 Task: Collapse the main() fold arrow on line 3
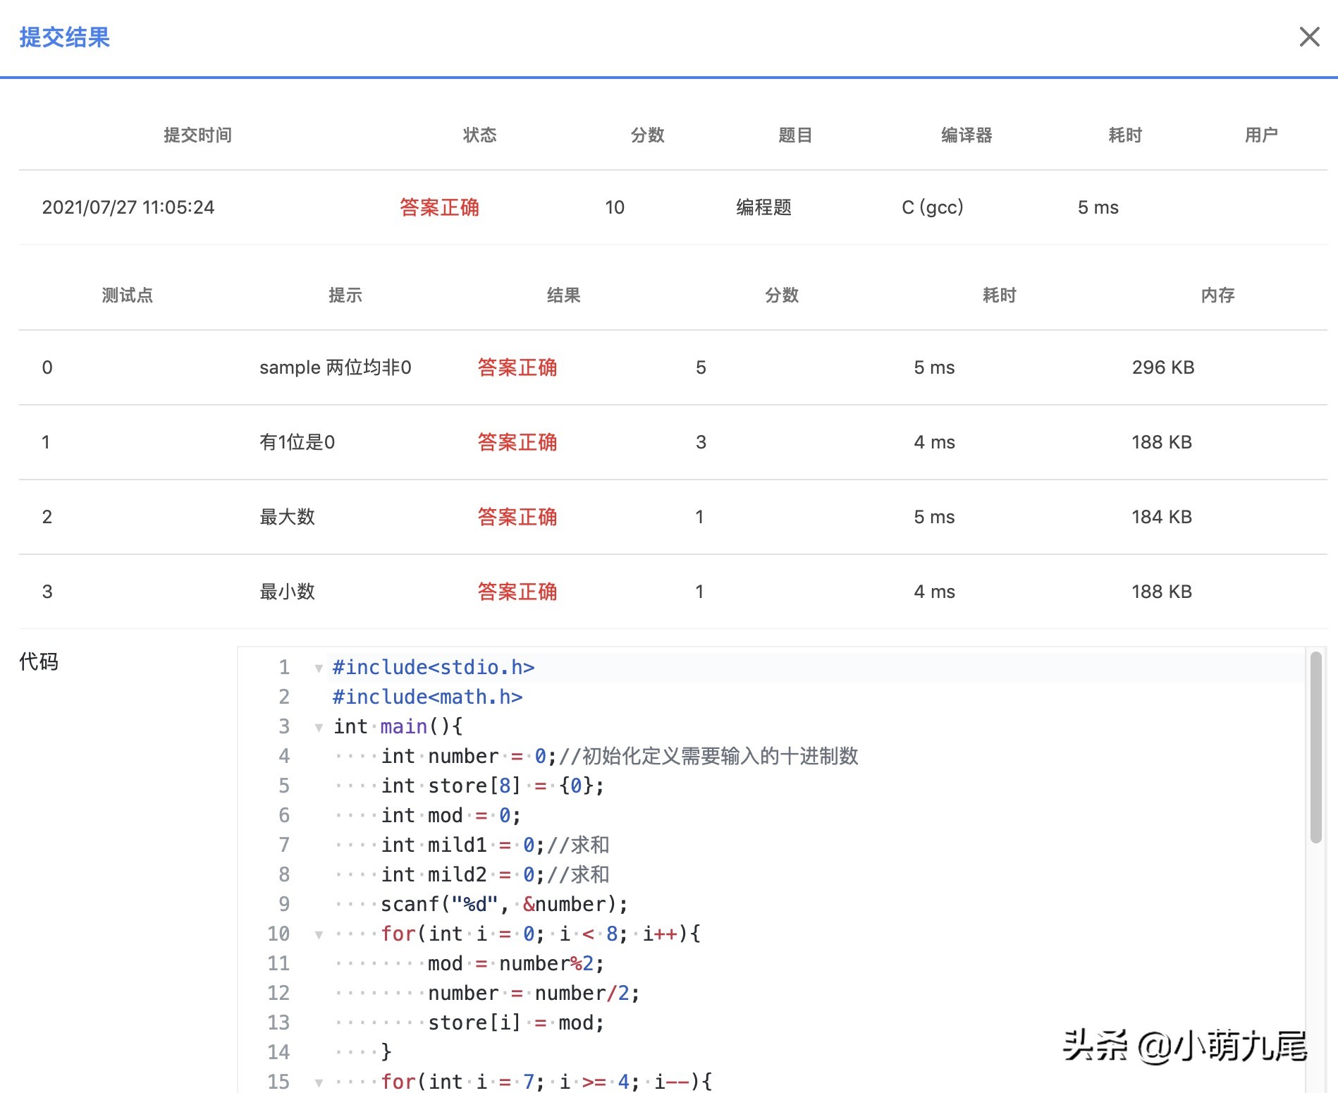(x=319, y=727)
